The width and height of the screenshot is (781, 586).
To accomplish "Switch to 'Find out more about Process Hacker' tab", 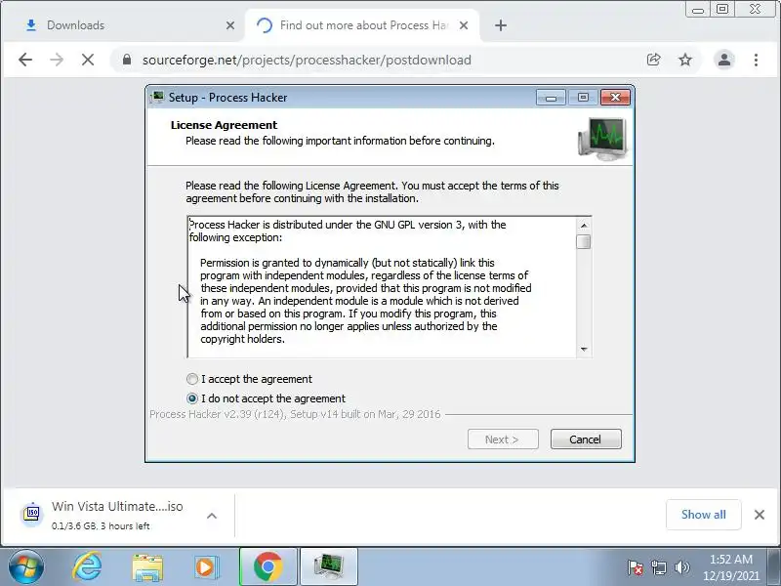I will point(362,25).
